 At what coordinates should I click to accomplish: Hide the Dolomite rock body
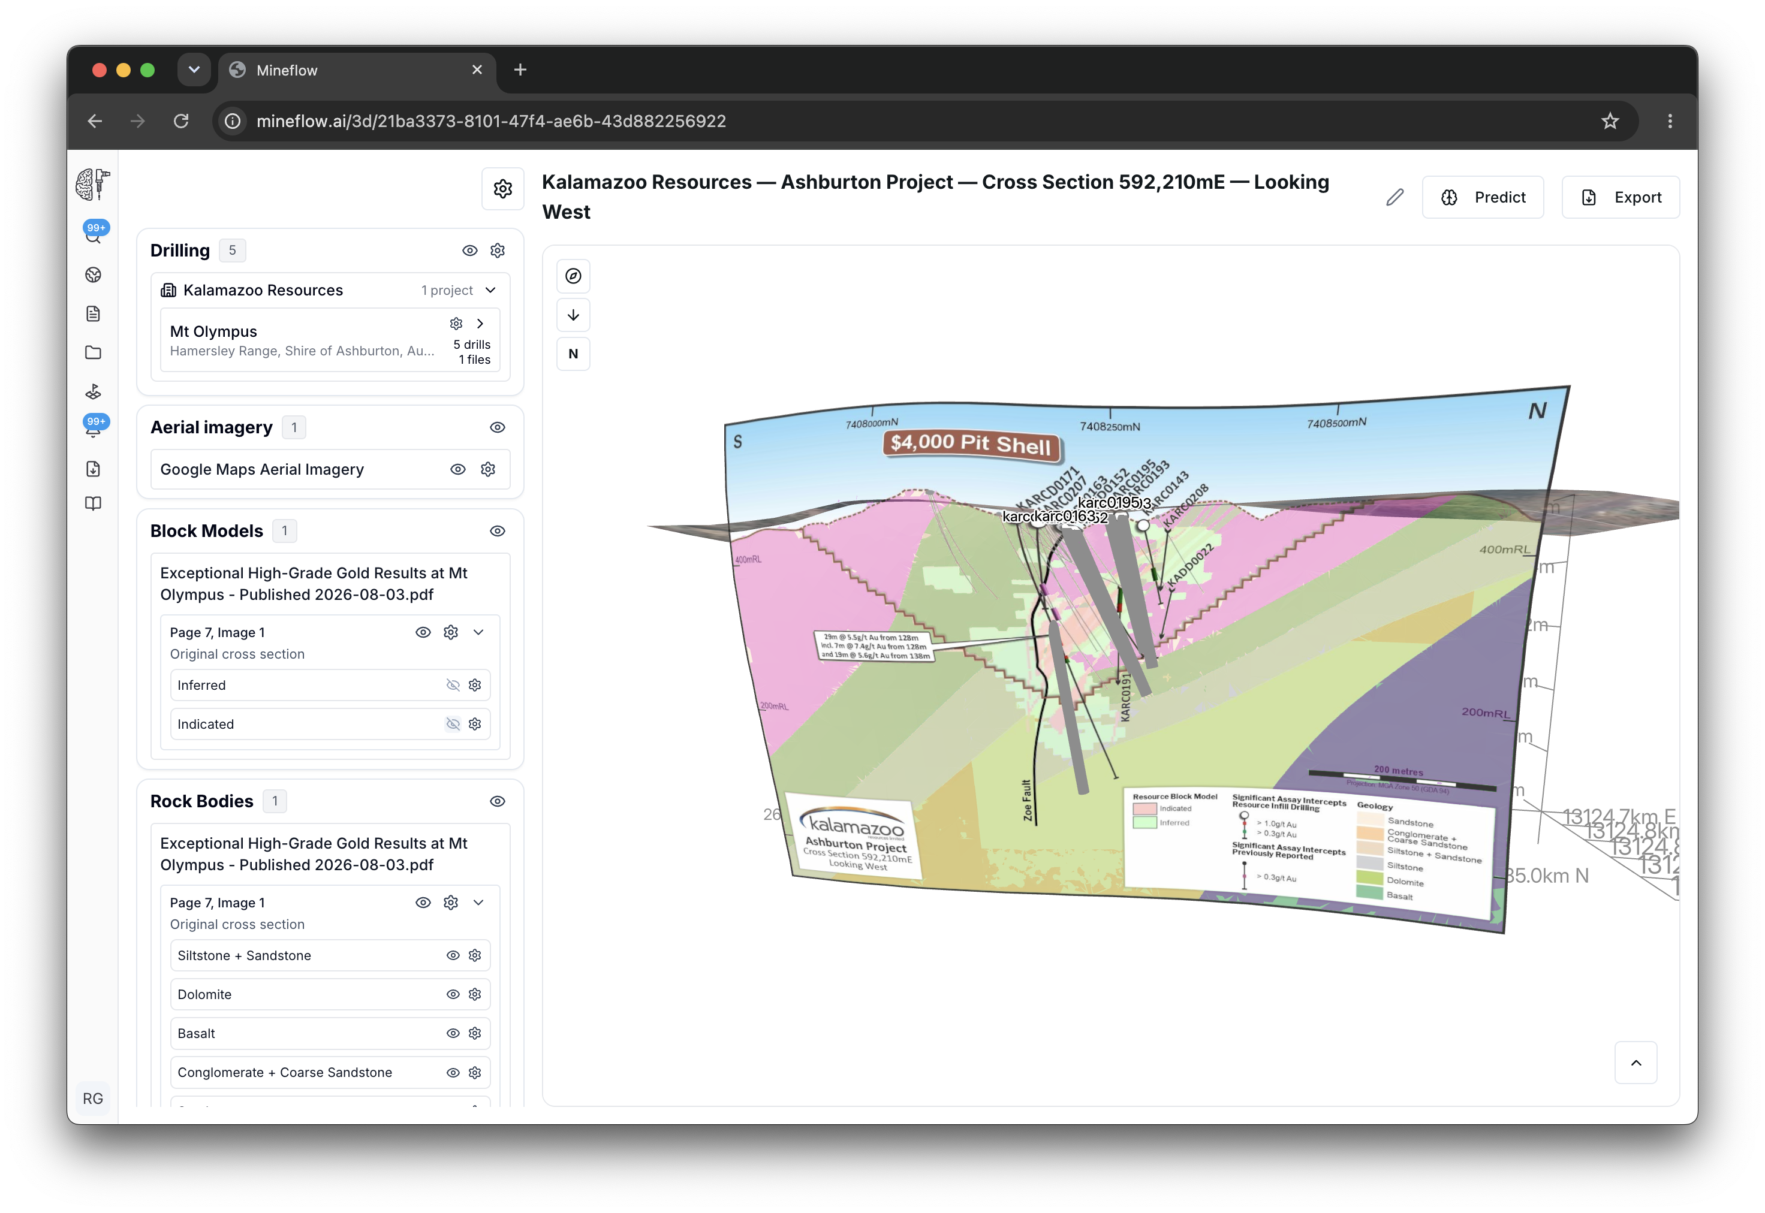[453, 995]
